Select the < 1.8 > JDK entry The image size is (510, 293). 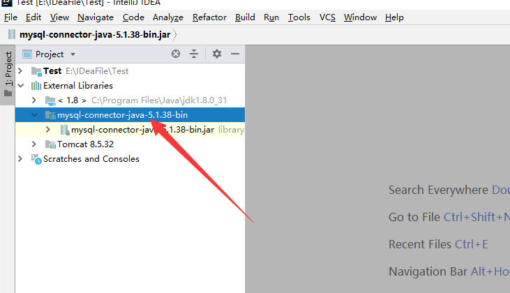130,100
